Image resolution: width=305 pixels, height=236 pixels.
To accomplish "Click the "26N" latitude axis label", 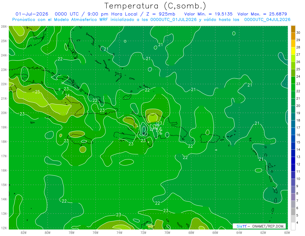I will coord(4,26).
